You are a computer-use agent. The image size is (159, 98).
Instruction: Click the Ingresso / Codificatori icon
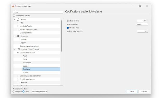18,49
